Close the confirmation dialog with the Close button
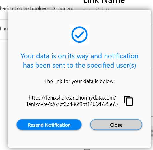Screen dimensions: 153x150 [x=116, y=124]
